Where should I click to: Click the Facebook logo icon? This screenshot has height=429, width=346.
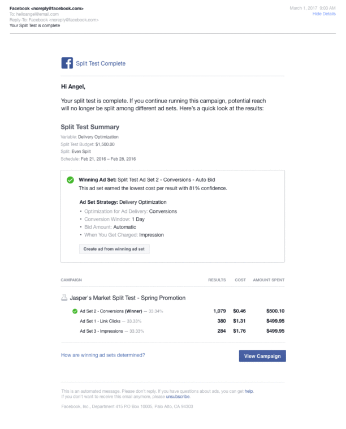(67, 63)
